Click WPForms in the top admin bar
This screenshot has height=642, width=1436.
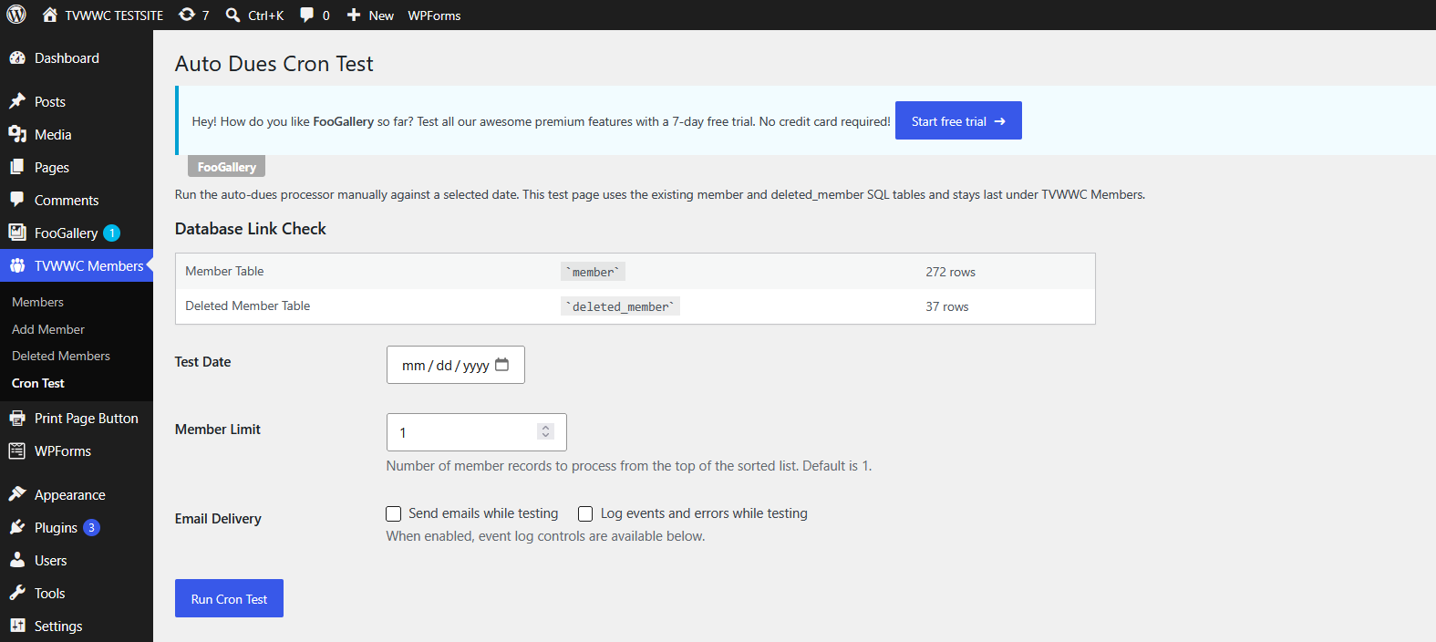pyautogui.click(x=434, y=16)
